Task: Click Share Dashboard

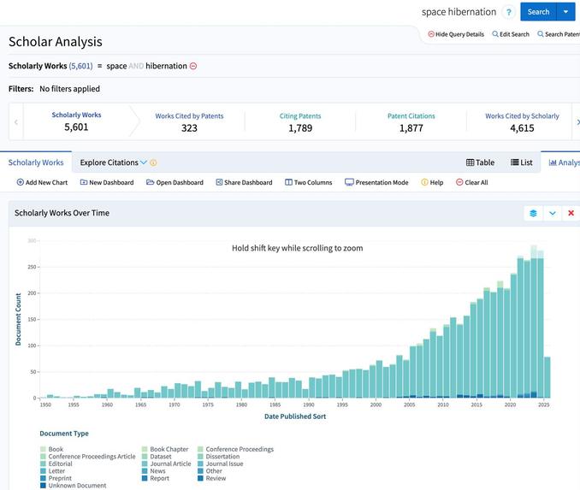Action: (x=244, y=182)
